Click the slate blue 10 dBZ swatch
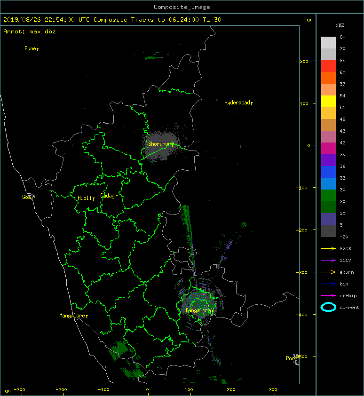The height and width of the screenshot is (396, 364). point(328,219)
